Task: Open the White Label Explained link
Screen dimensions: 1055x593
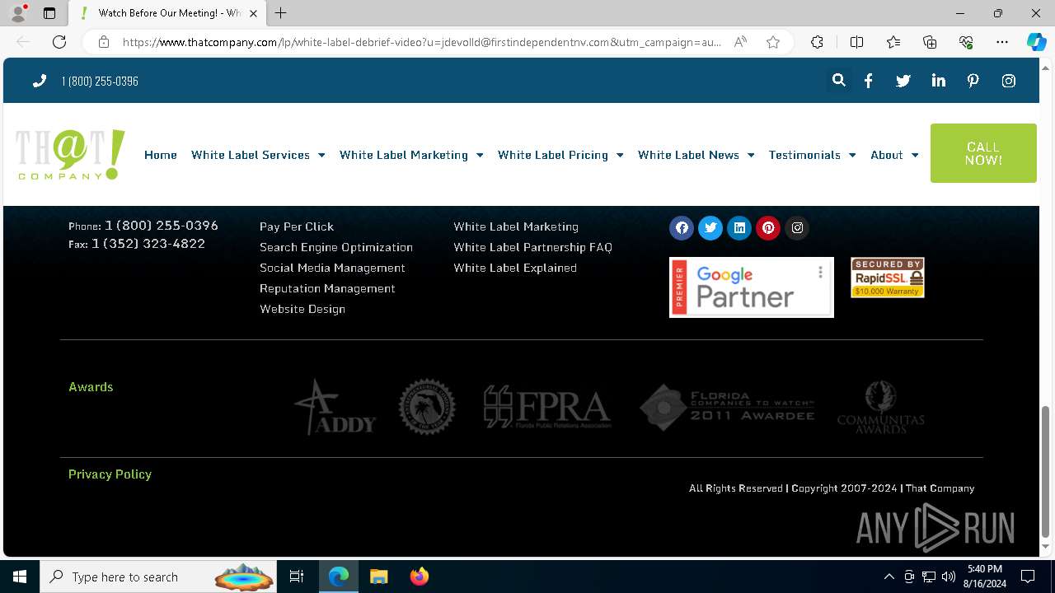Action: (x=515, y=268)
